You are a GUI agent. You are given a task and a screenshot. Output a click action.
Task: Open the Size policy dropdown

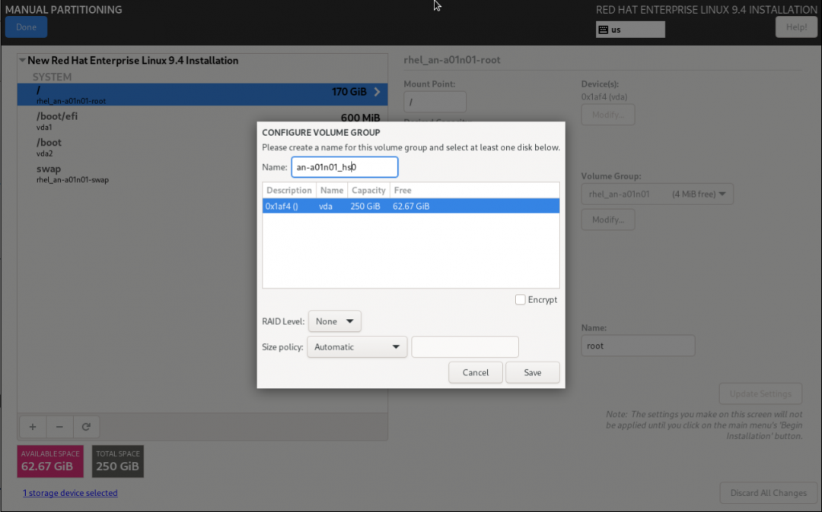(x=357, y=347)
